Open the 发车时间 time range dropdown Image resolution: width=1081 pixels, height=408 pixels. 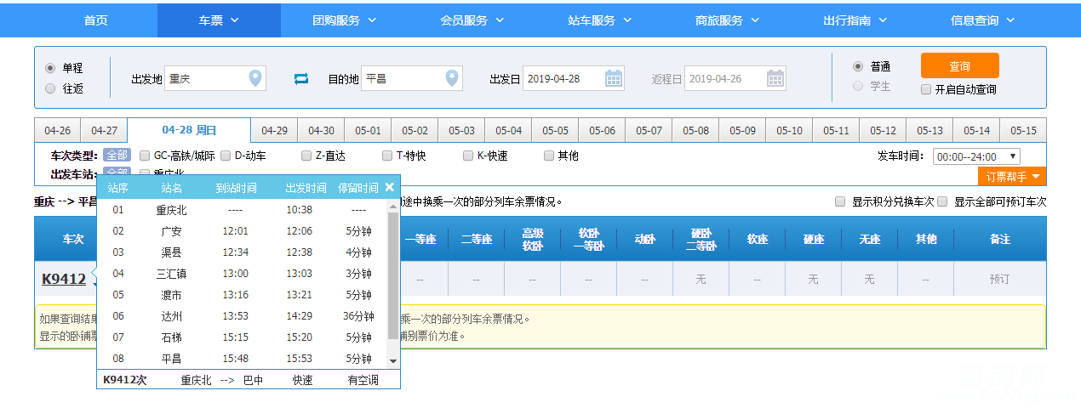pos(976,156)
